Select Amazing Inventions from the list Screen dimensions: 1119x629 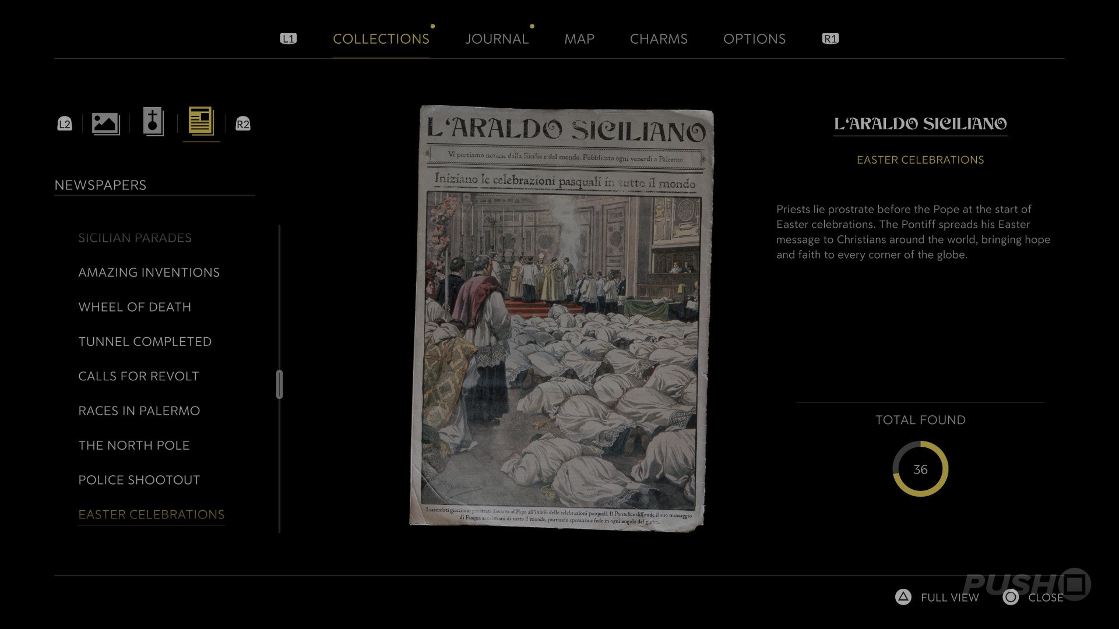click(x=149, y=273)
